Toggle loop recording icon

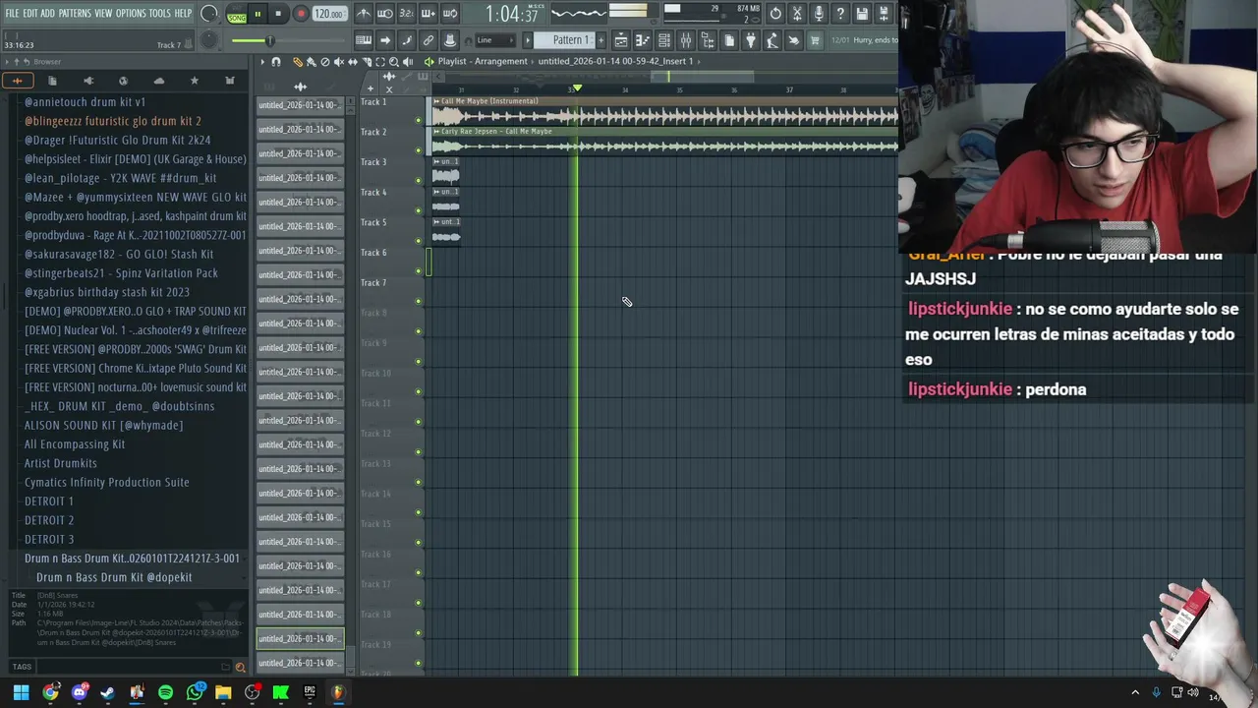(449, 14)
